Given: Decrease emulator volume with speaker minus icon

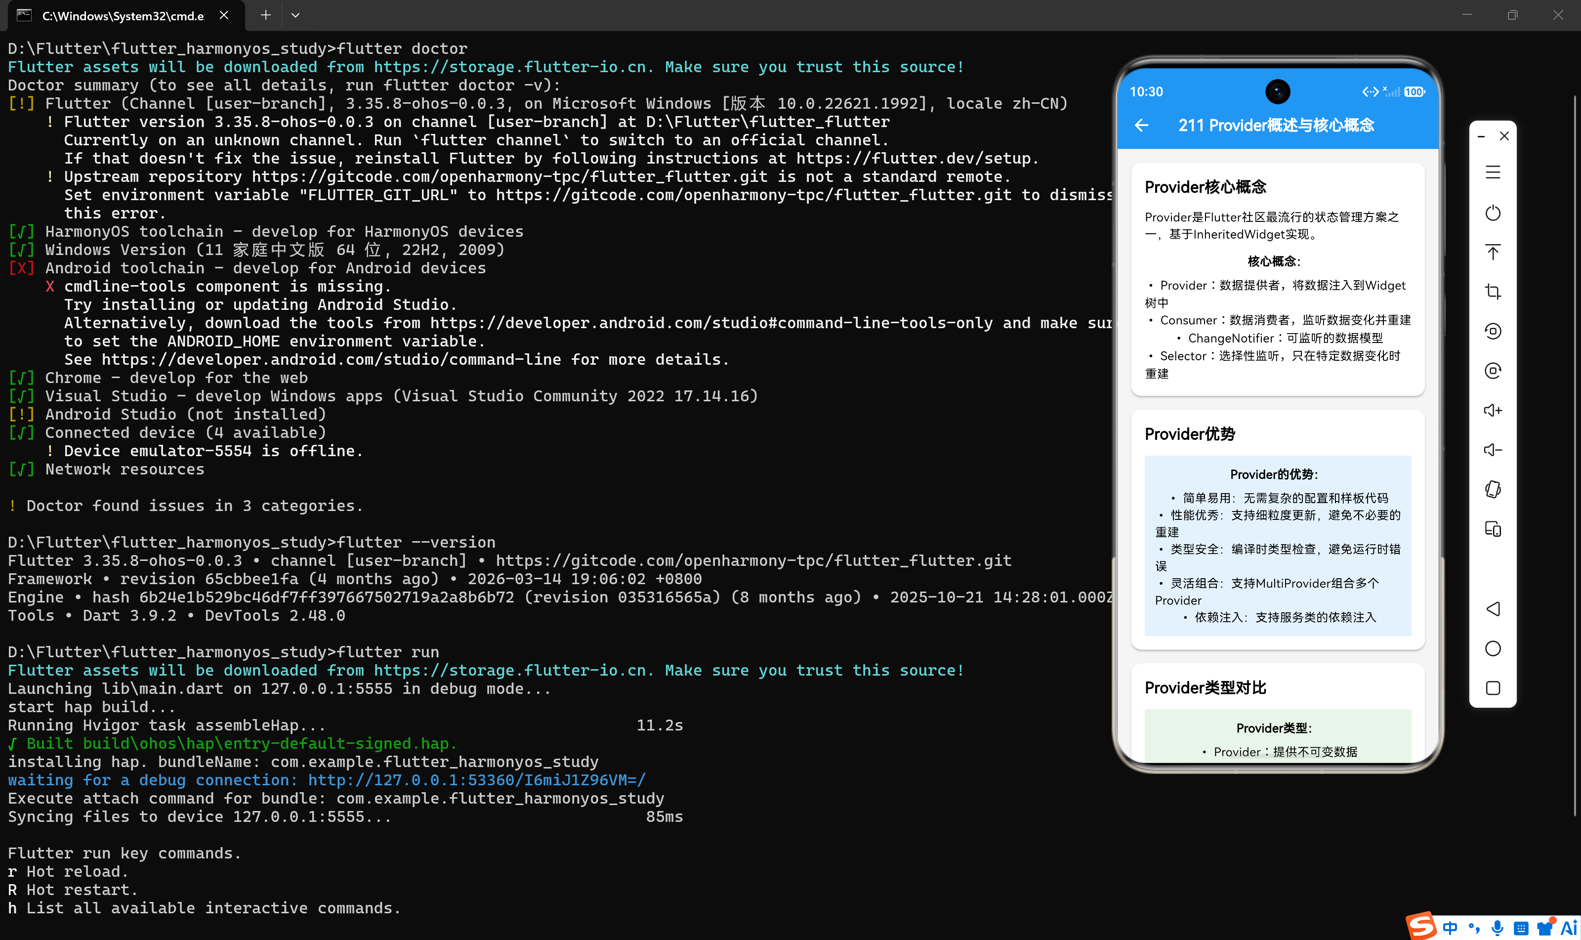Looking at the screenshot, I should [1493, 450].
